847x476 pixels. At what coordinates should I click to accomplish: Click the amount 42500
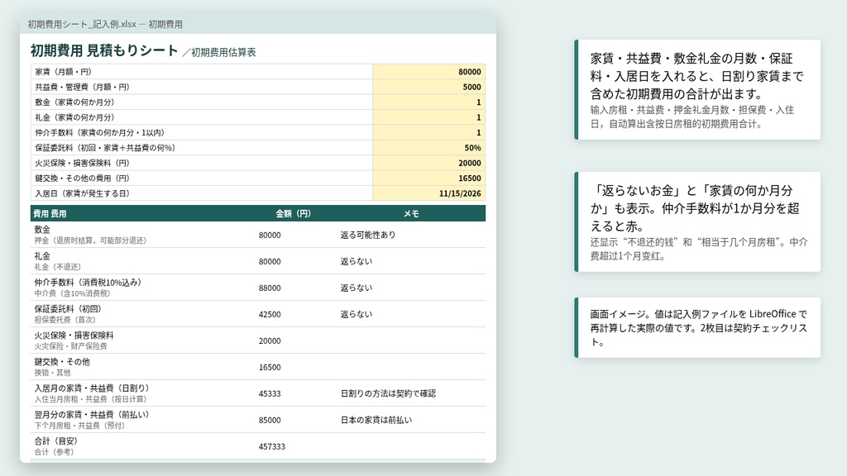tap(270, 315)
